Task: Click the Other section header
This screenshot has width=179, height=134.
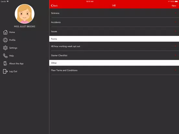Action: click(x=114, y=63)
